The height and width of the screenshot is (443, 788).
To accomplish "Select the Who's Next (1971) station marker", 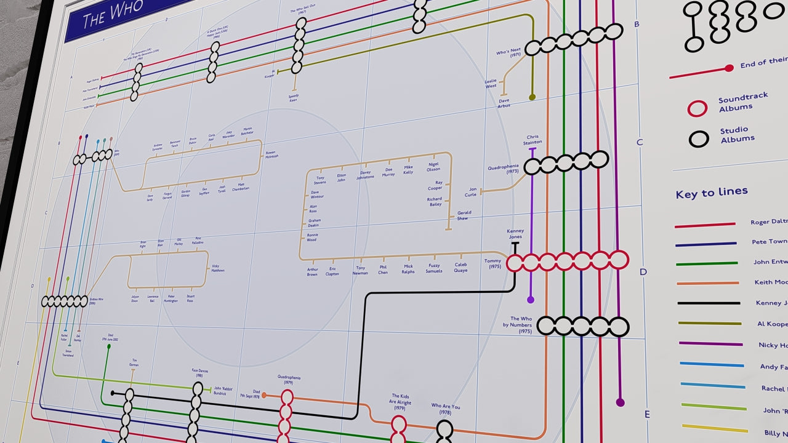I will pyautogui.click(x=573, y=39).
